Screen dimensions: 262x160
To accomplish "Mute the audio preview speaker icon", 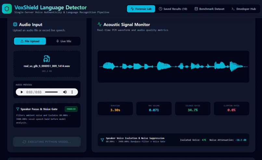I will click(65, 92).
